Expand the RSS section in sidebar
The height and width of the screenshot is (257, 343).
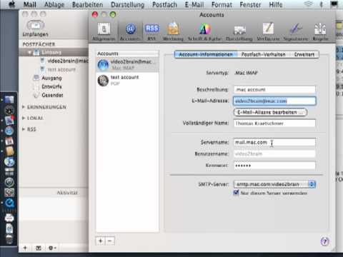[24, 129]
